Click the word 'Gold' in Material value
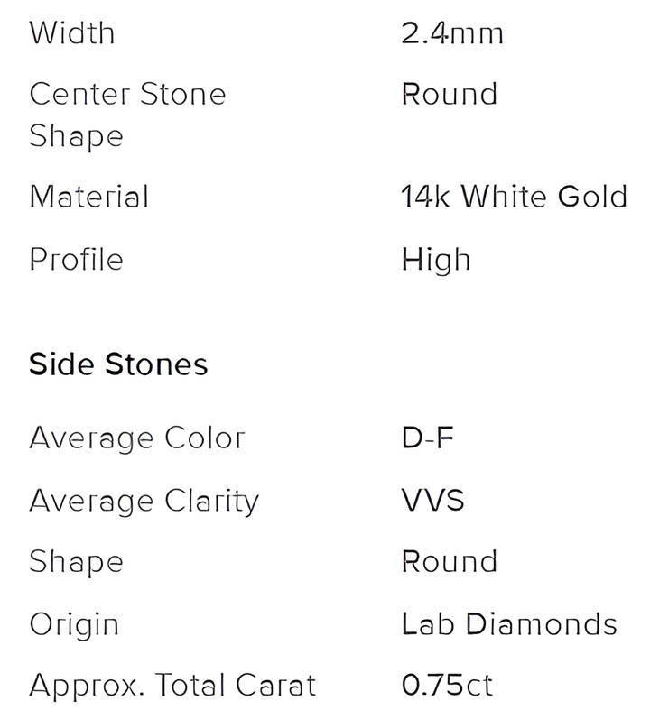The image size is (650, 719). click(x=592, y=196)
